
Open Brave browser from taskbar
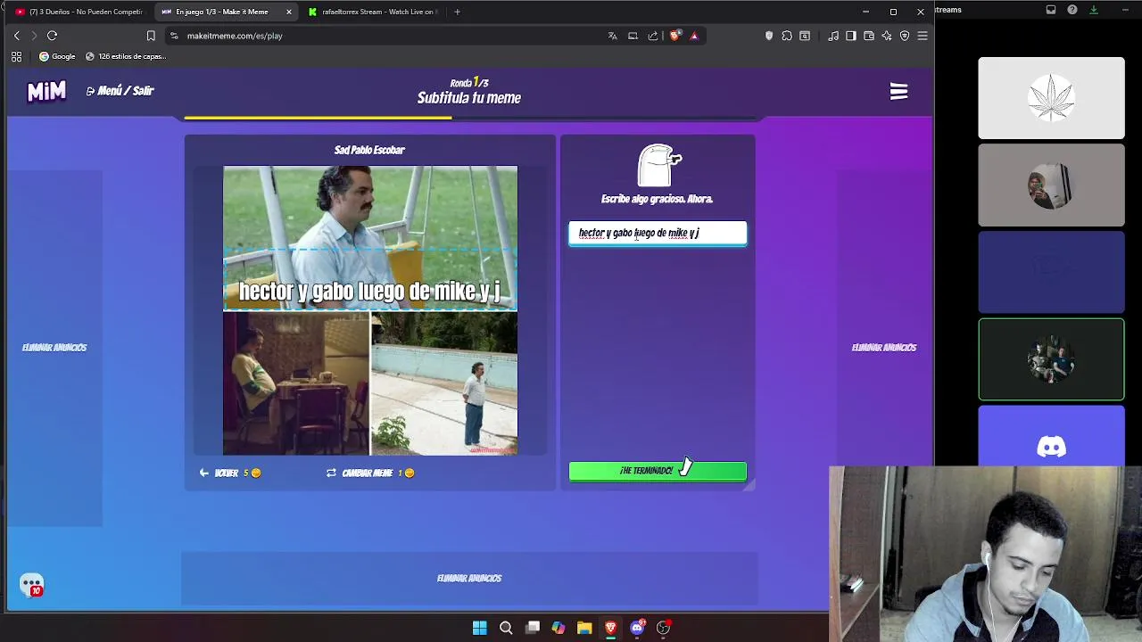click(x=610, y=628)
